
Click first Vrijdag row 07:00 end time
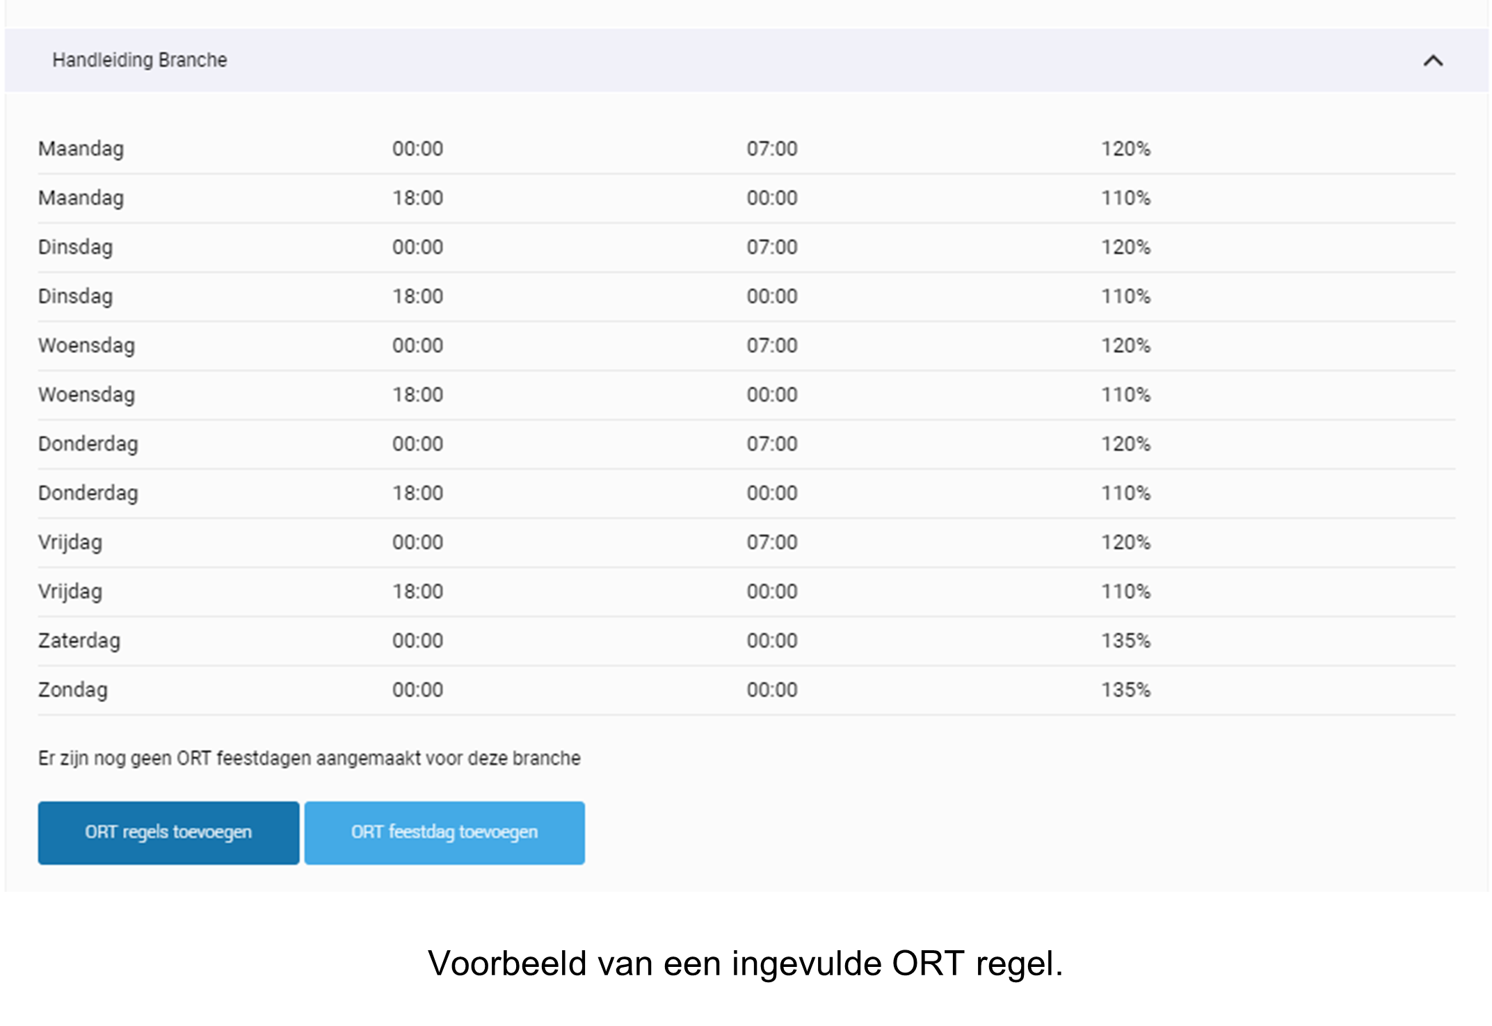tap(771, 542)
